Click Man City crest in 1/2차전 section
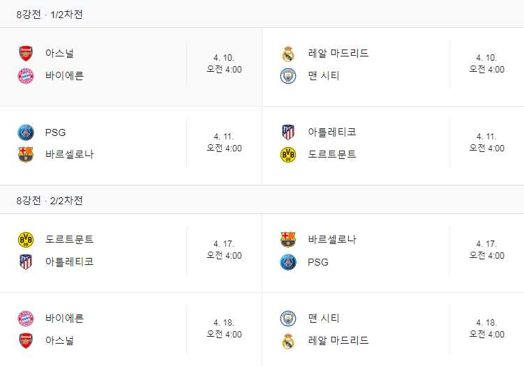Screen dimensions: 524x366 tap(288, 76)
